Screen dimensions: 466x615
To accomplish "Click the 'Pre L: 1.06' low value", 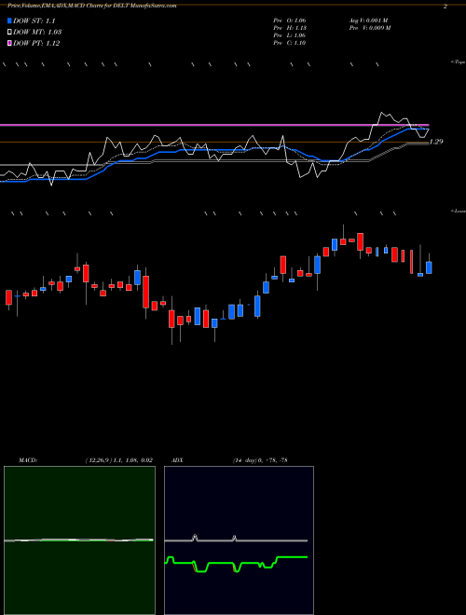I will [x=290, y=35].
